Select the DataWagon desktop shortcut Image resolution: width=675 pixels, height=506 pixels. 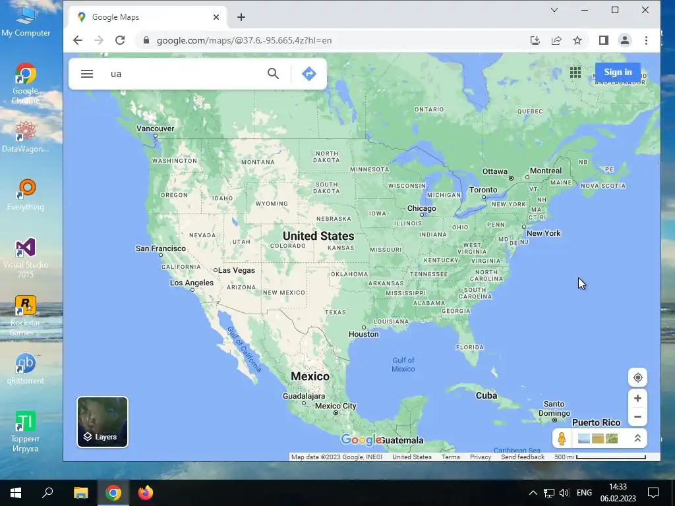point(26,137)
